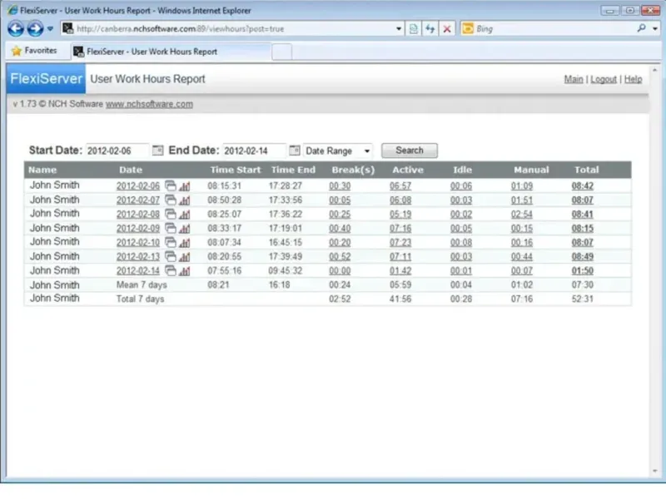The image size is (666, 499).
Task: Click Start Date input field
Action: [117, 151]
